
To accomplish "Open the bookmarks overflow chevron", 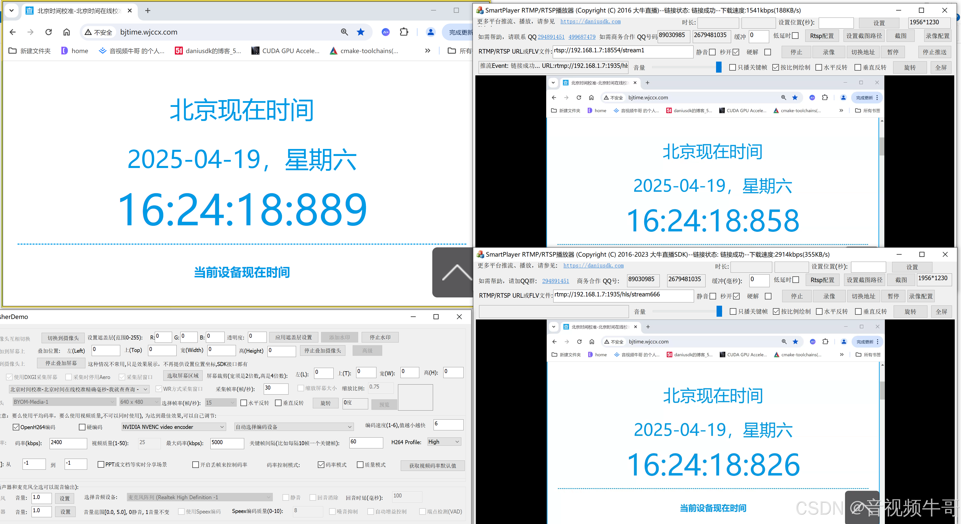I will (x=428, y=51).
